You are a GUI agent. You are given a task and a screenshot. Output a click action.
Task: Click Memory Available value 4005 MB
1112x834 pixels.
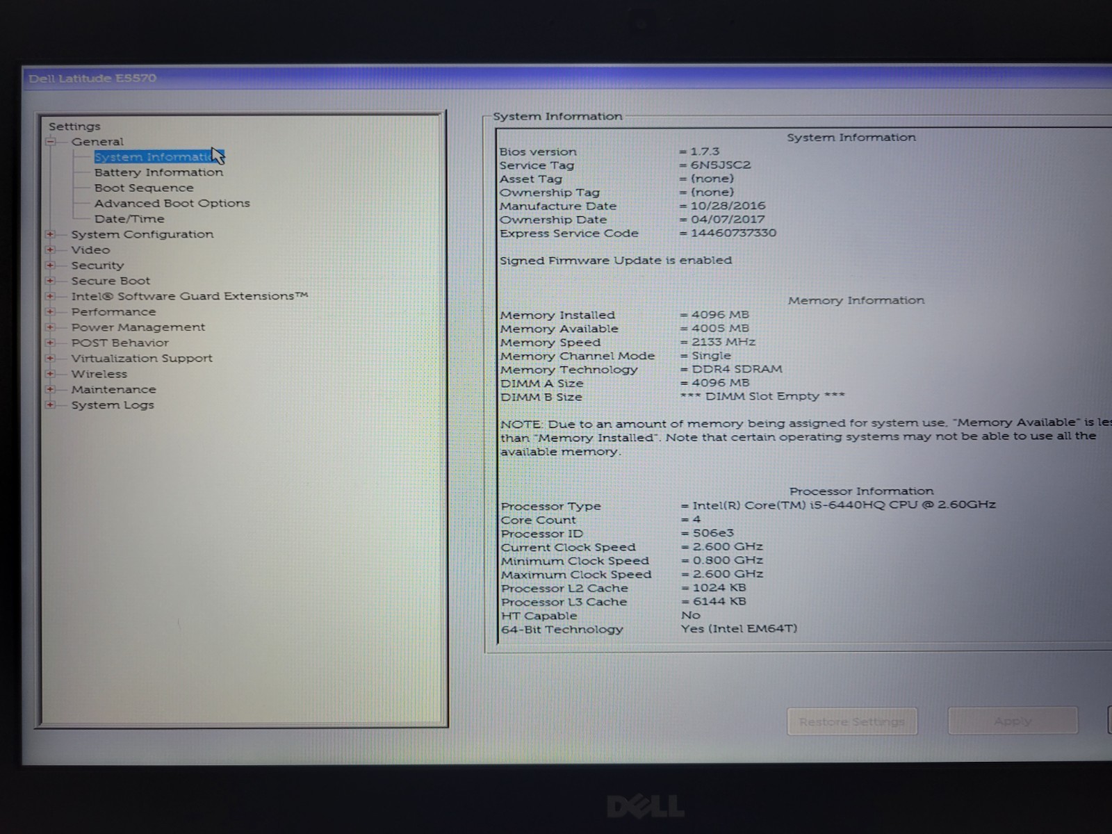click(720, 328)
